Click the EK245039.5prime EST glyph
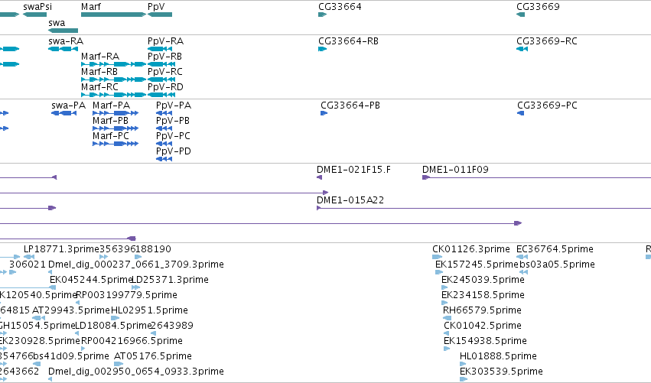 point(444,288)
